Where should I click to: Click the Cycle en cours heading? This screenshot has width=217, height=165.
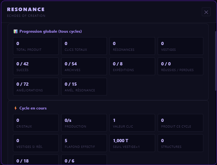(33, 108)
